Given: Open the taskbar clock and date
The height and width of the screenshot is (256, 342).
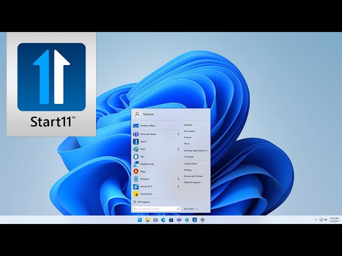Looking at the screenshot, I should click(x=334, y=220).
